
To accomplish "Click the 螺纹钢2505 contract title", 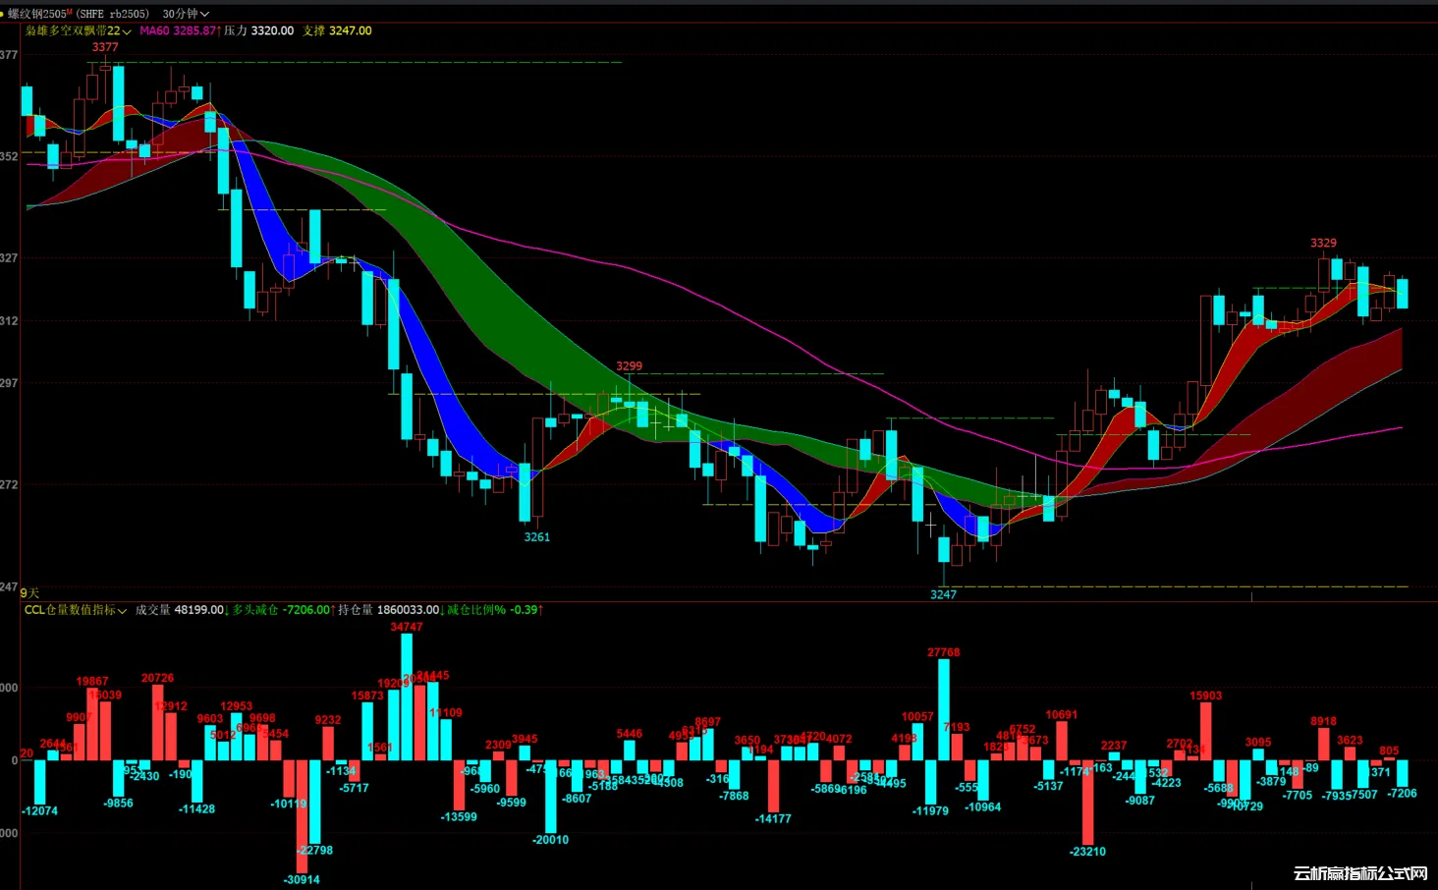I will click(37, 14).
